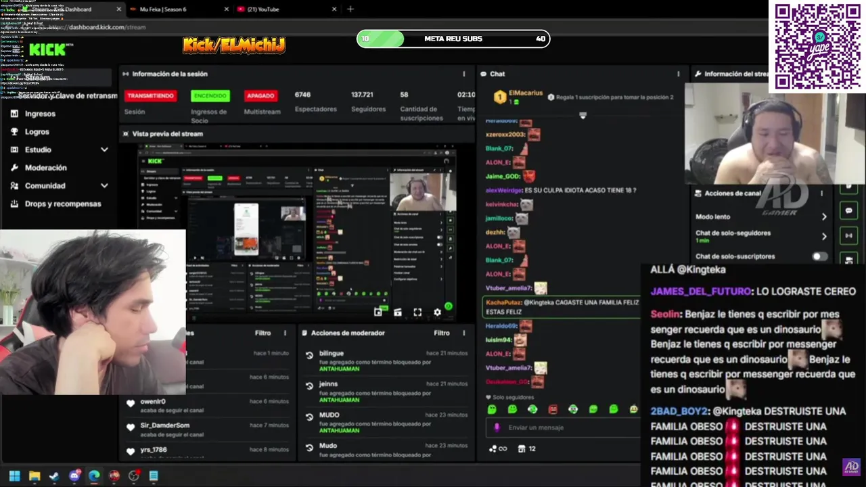Click the Logros trophy icon
Screen dimensions: 866x487
[14, 132]
